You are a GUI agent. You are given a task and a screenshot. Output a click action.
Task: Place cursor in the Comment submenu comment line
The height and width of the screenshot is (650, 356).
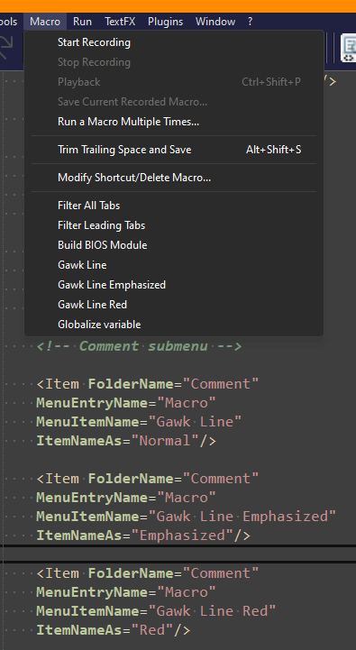point(139,346)
